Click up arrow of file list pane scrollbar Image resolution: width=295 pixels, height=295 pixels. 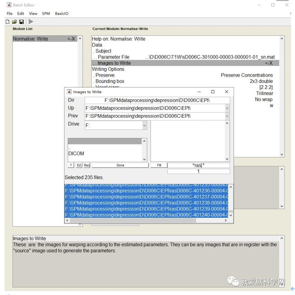(227, 123)
